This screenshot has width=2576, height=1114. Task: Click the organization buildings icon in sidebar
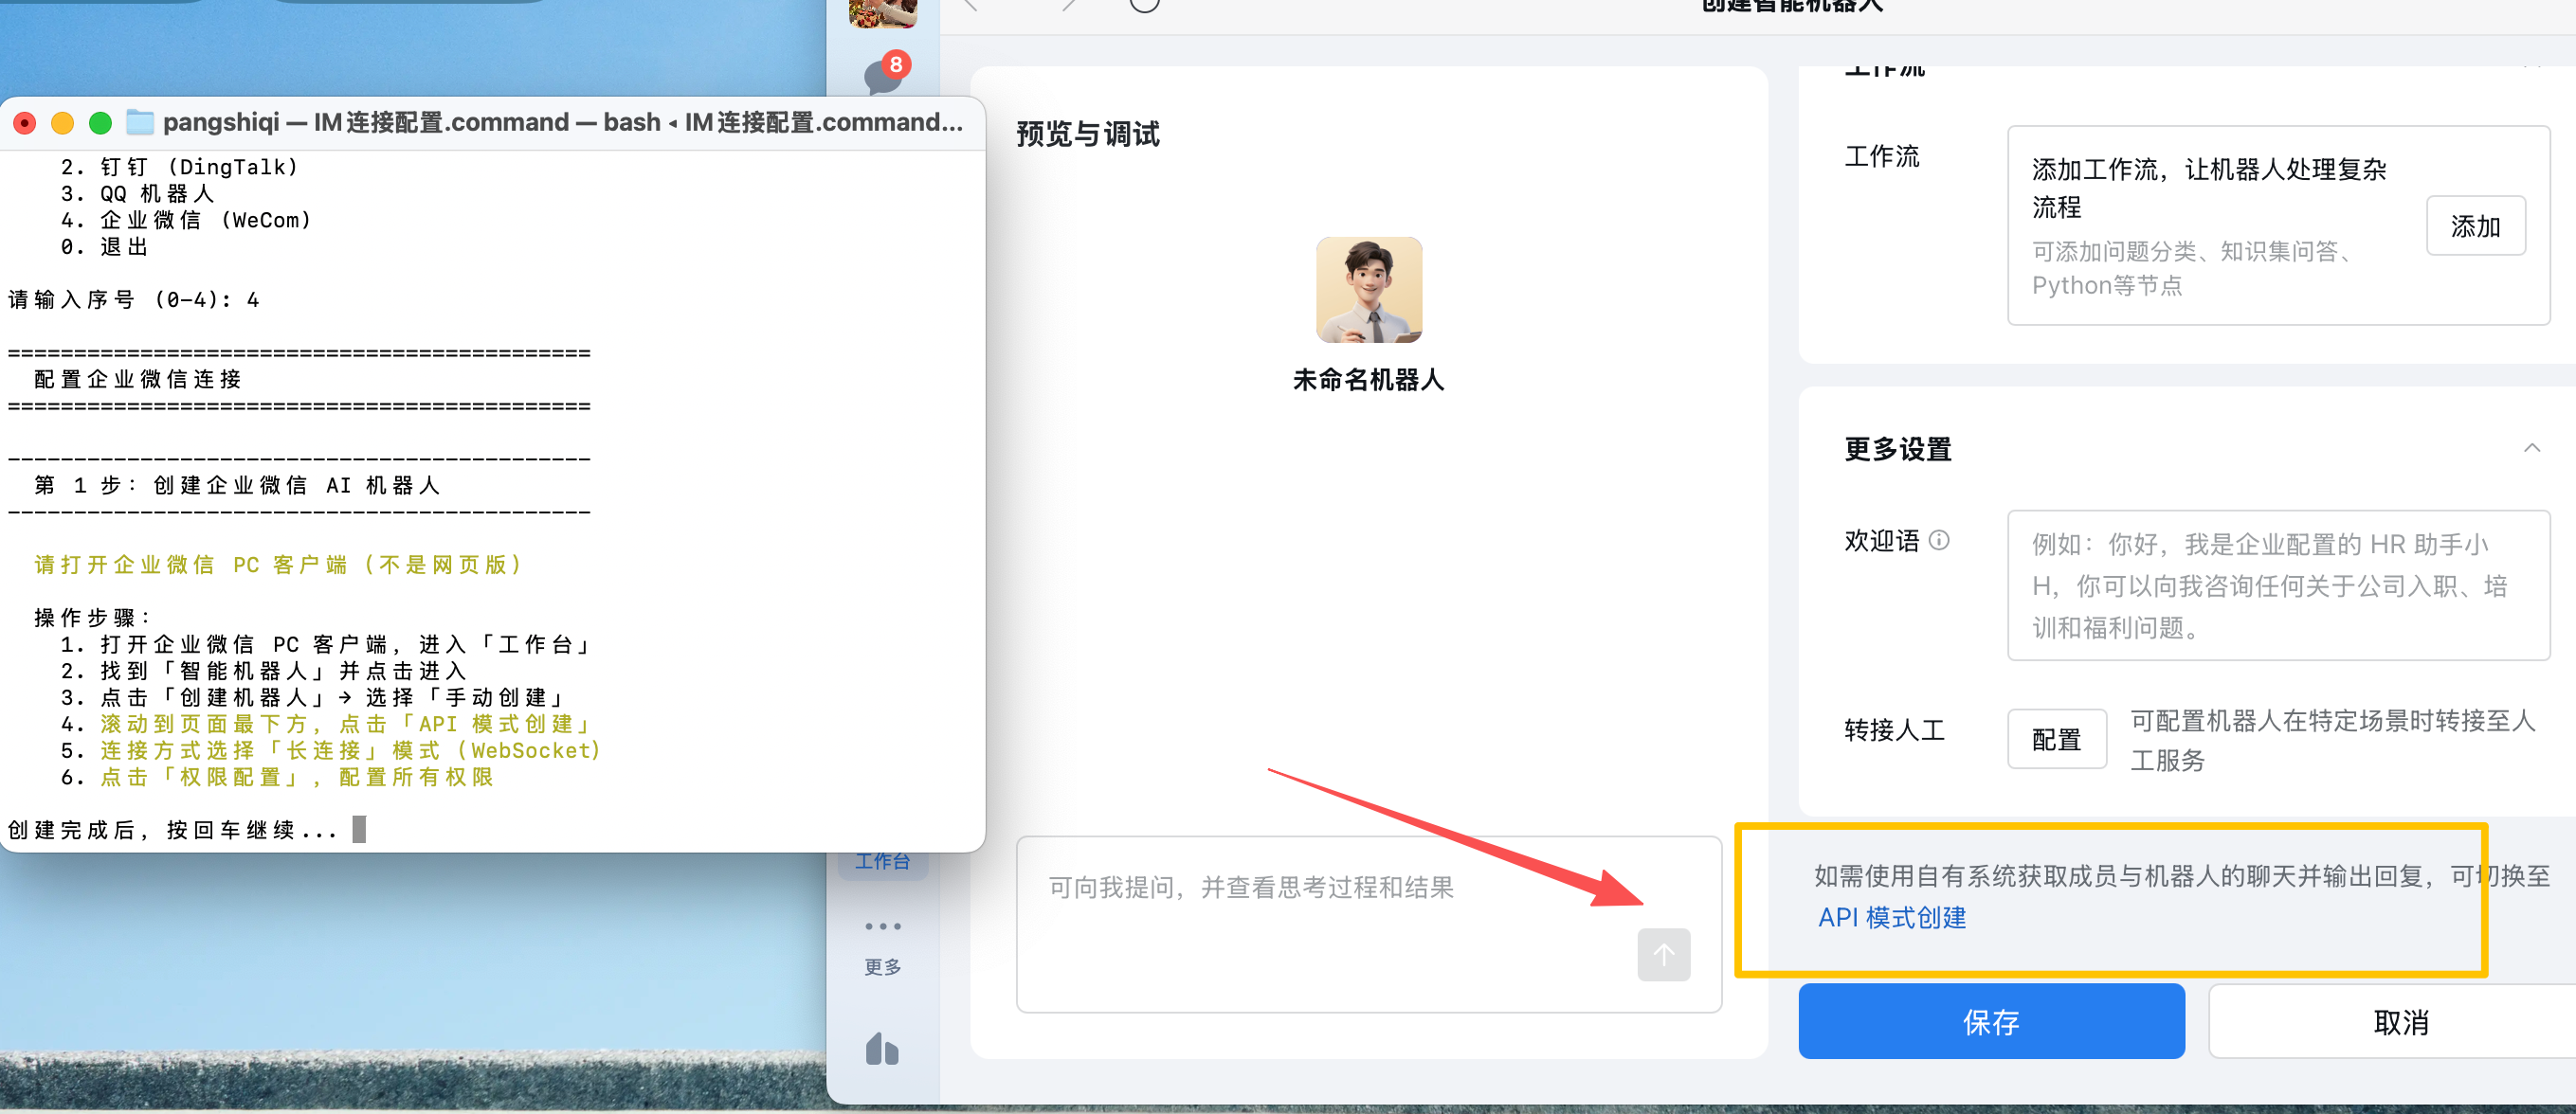point(882,1049)
